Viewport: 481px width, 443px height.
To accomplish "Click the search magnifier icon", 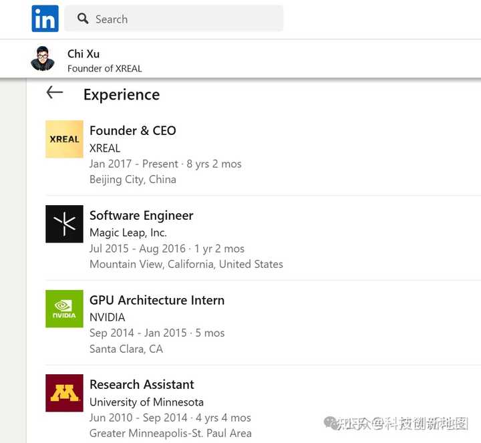I will pos(83,19).
